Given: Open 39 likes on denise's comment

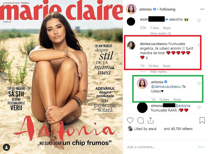Looking at the screenshot, I should pyautogui.click(x=154, y=66).
